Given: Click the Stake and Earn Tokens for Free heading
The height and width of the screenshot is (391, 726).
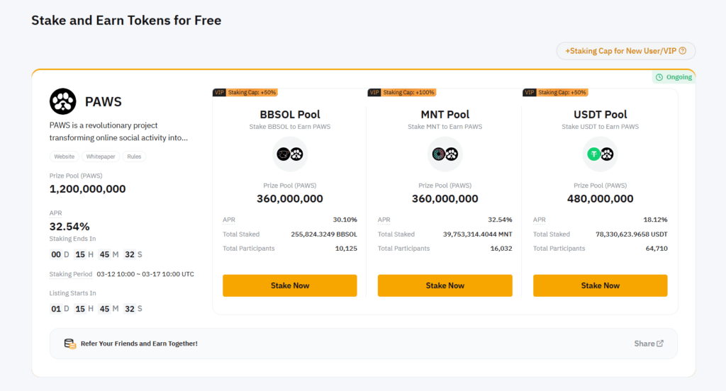Looking at the screenshot, I should pos(126,21).
